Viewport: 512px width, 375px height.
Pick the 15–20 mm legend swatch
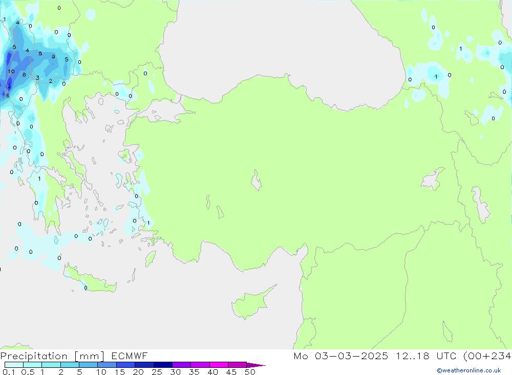(x=125, y=365)
